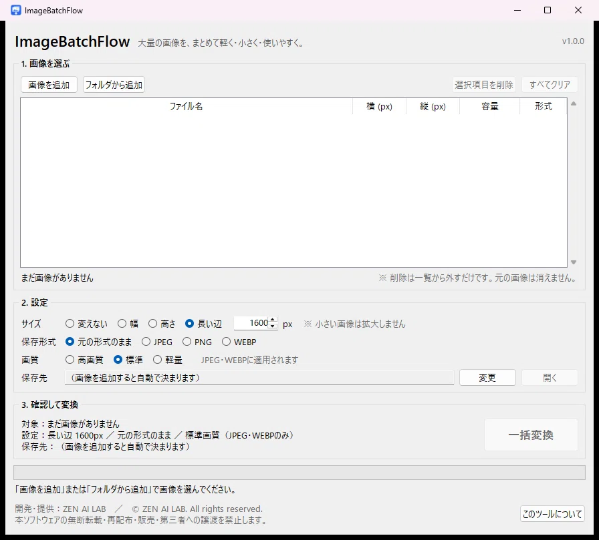The width and height of the screenshot is (599, 540).
Task: Maximize the ImageBatchFlow window
Action: [x=548, y=10]
